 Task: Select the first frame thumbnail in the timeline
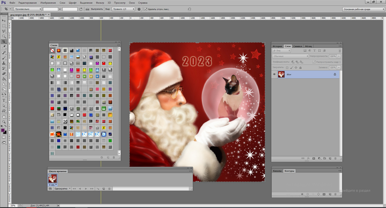(53, 178)
